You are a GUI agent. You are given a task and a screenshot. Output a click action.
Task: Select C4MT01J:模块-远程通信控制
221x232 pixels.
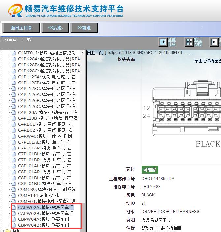coord(47,53)
